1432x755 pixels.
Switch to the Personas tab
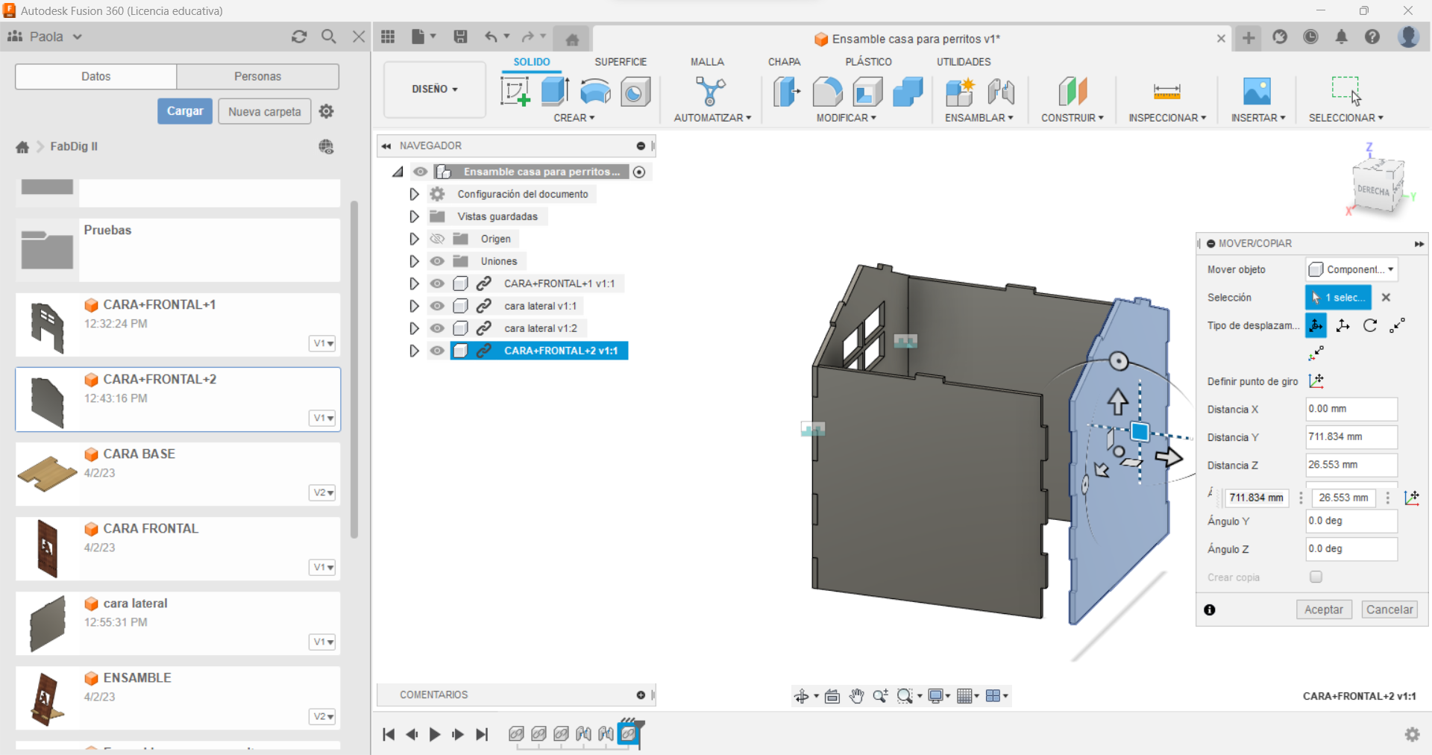[x=257, y=76]
